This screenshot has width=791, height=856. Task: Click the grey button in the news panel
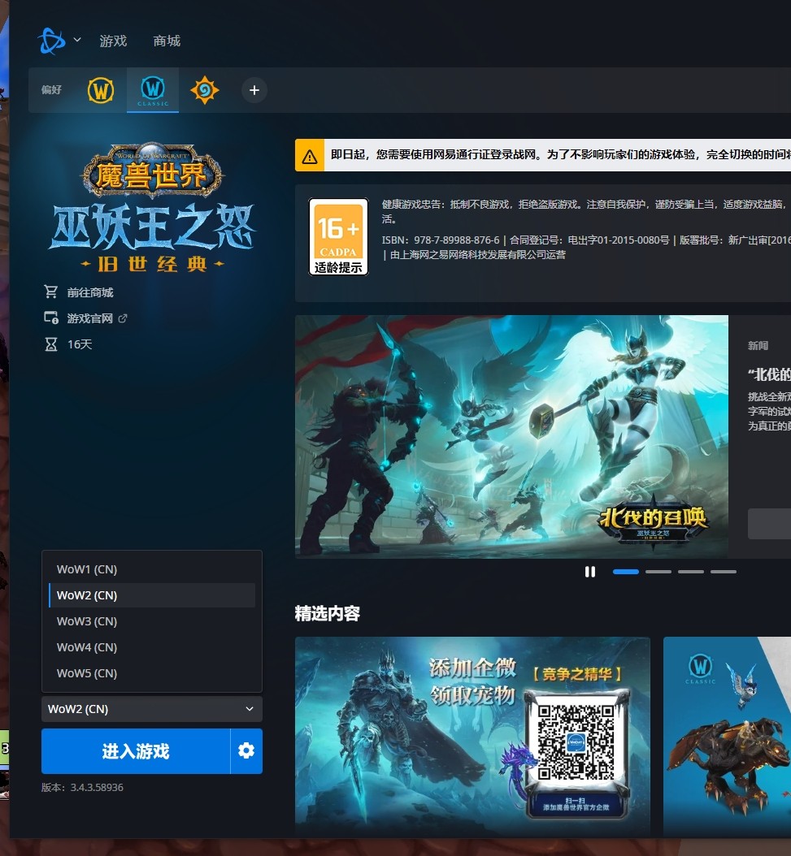pos(769,524)
